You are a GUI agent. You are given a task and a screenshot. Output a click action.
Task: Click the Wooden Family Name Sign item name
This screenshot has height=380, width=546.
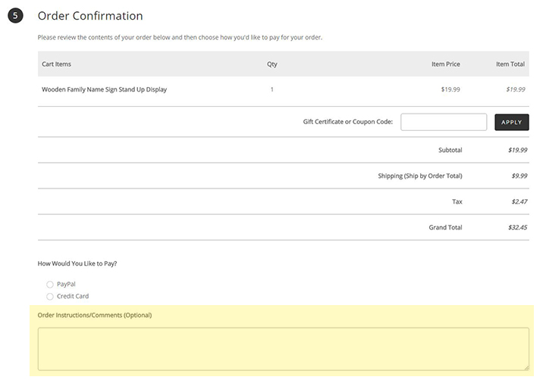pos(104,89)
